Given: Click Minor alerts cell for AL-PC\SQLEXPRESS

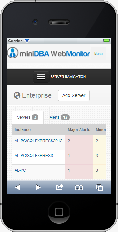Looking at the screenshot, I should tap(100, 157).
